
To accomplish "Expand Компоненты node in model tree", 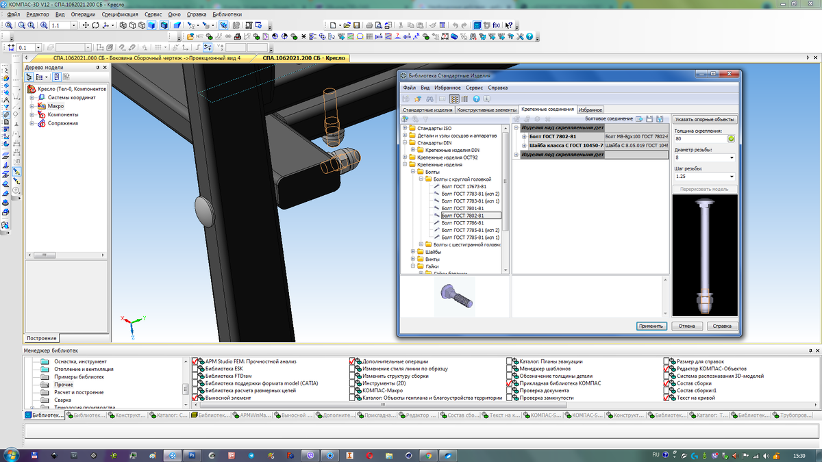I will pyautogui.click(x=32, y=114).
